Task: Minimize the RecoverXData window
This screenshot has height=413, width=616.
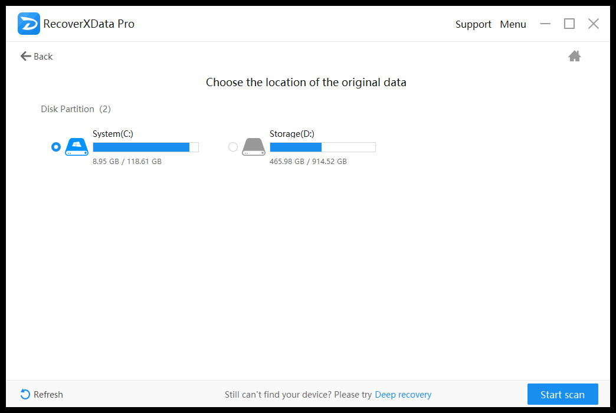Action: [x=545, y=24]
